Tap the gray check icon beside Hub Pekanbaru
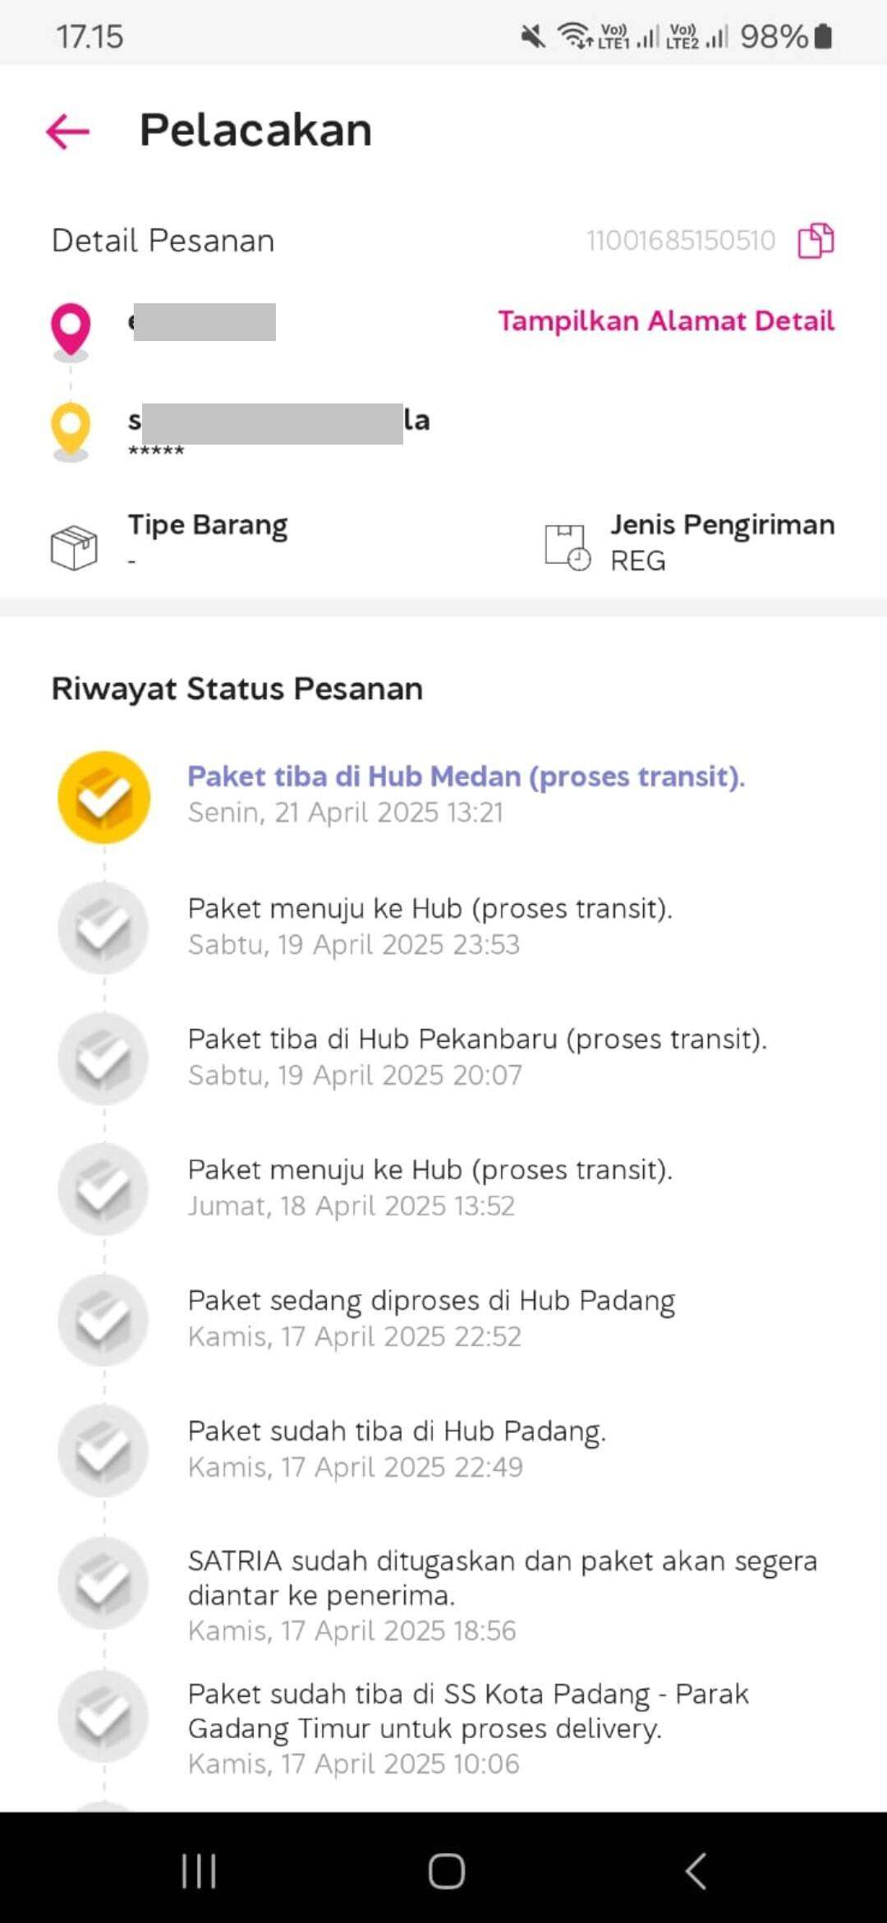The image size is (887, 1923). (x=103, y=1058)
